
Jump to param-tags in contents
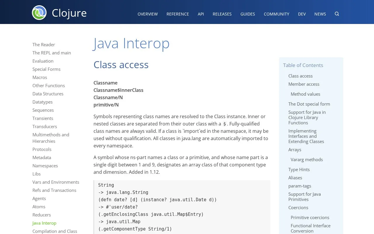coord(300,186)
